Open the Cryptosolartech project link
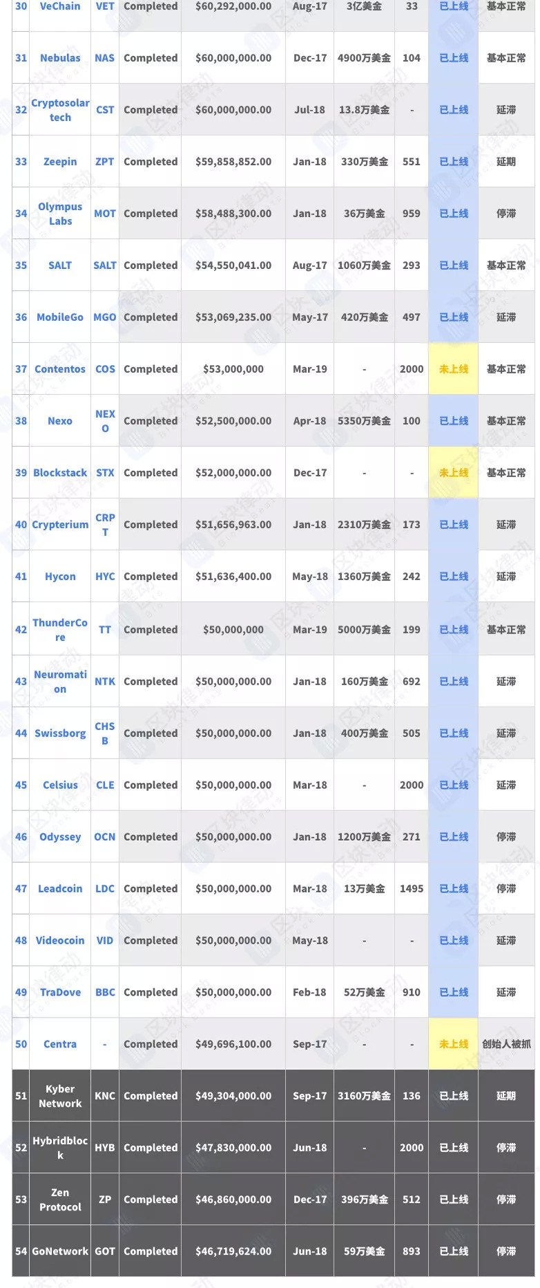Screen dimensions: 540x1288 [60, 110]
